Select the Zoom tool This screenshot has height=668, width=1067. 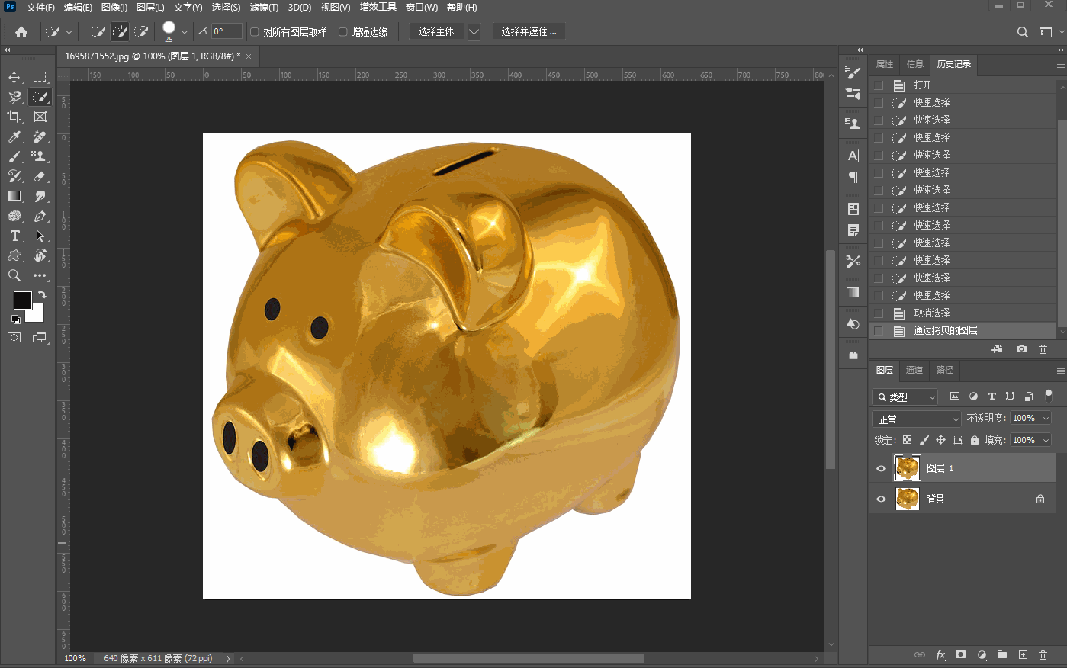tap(14, 275)
